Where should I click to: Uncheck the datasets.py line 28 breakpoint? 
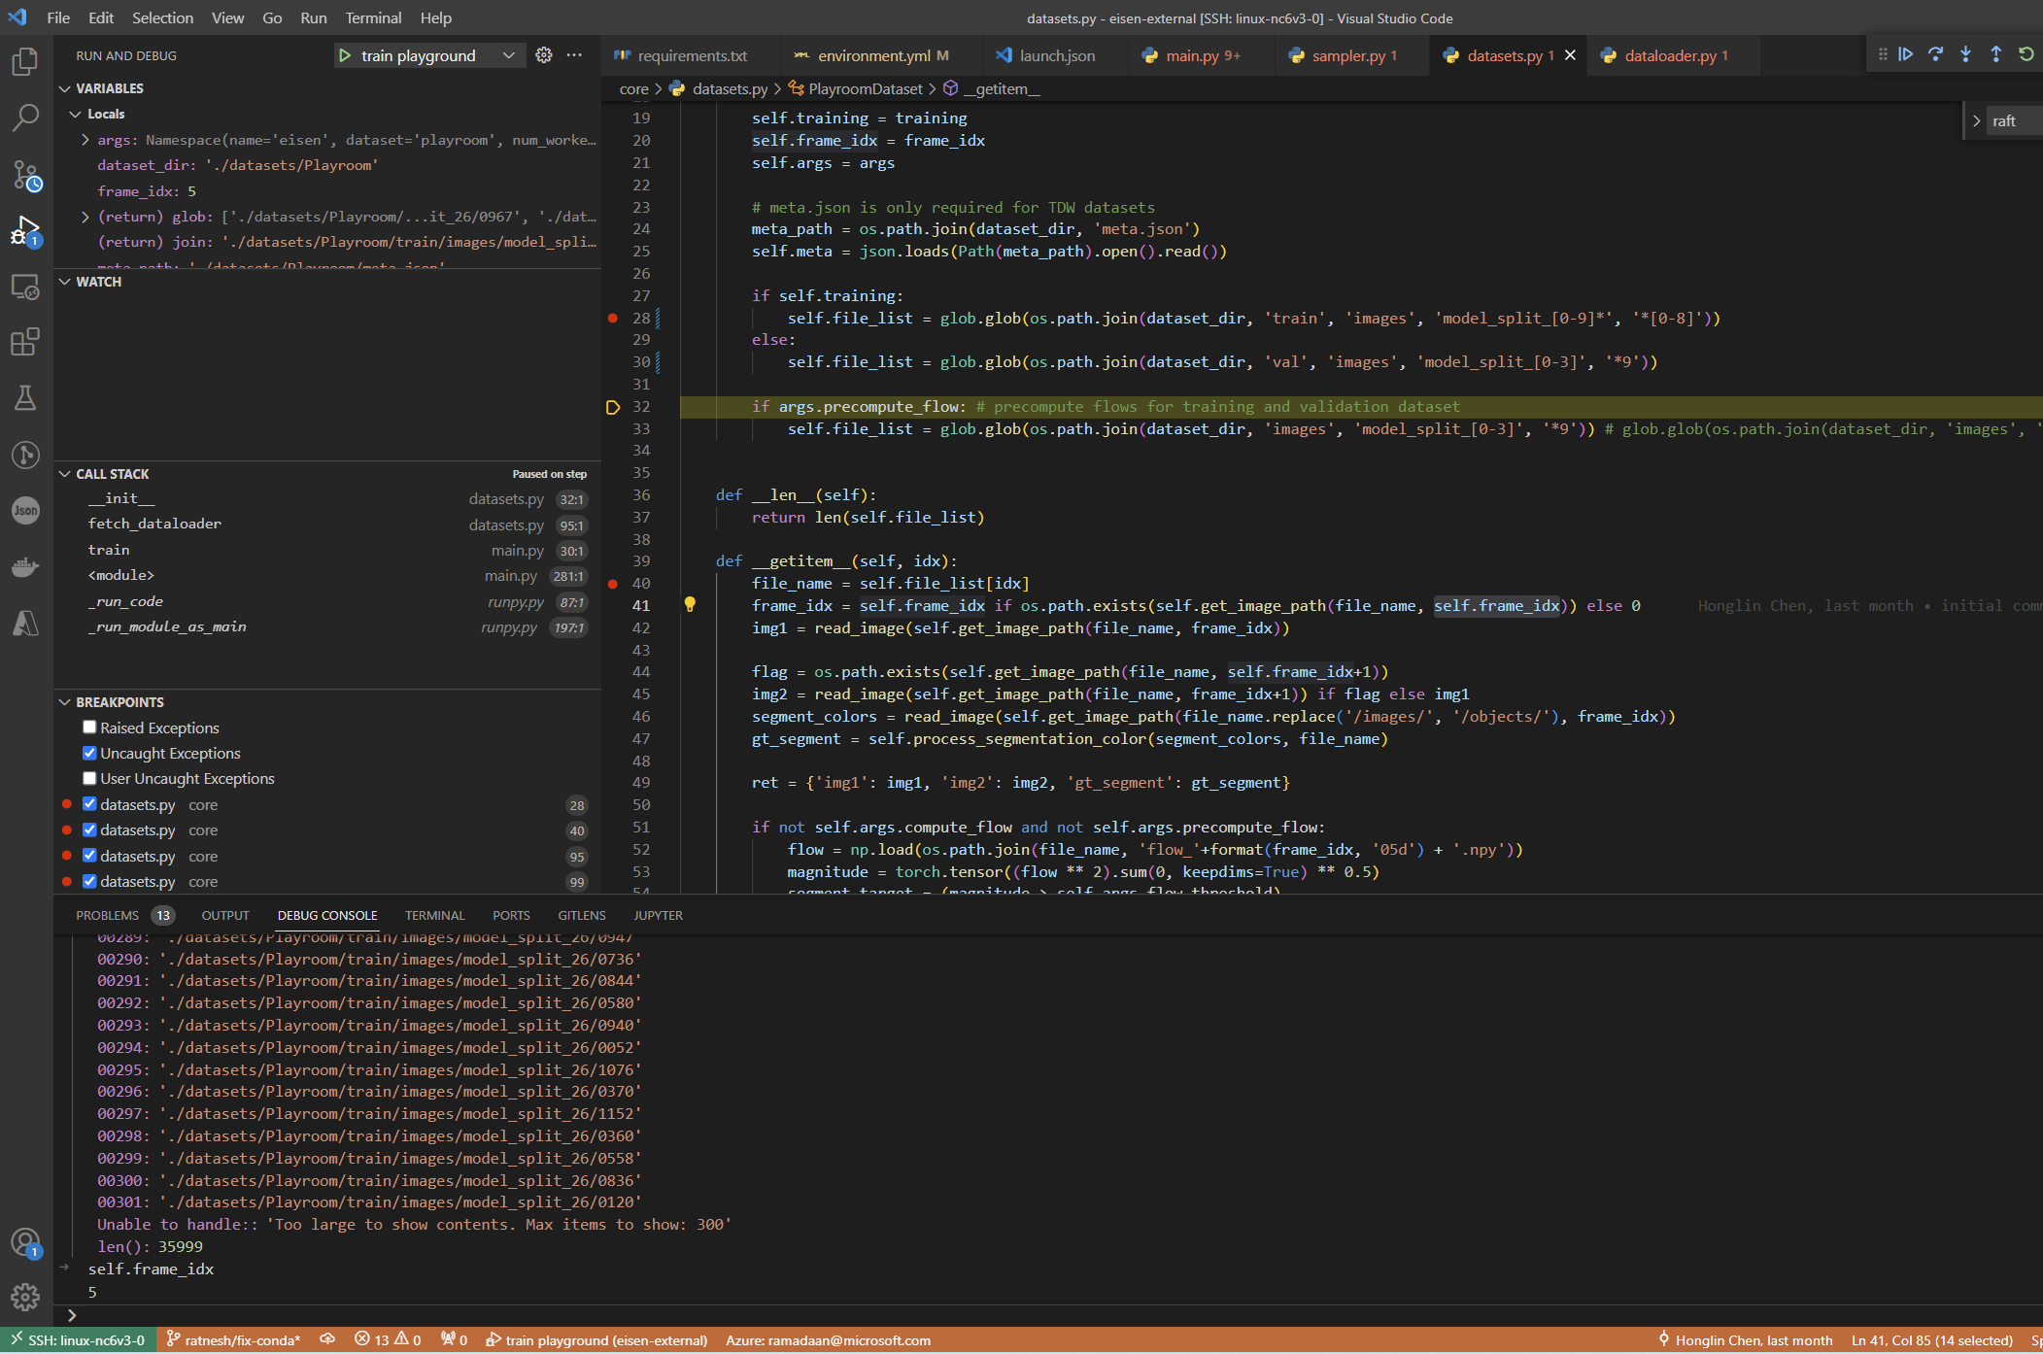88,804
